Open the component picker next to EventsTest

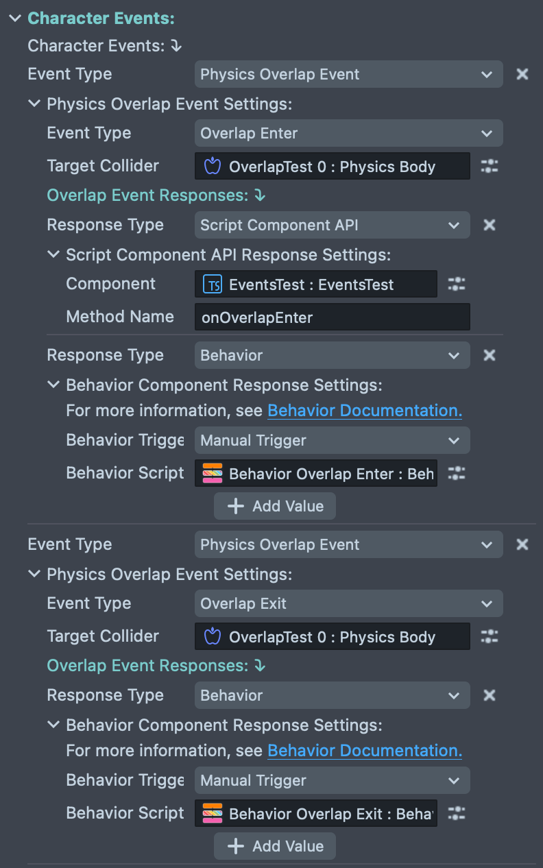click(456, 284)
